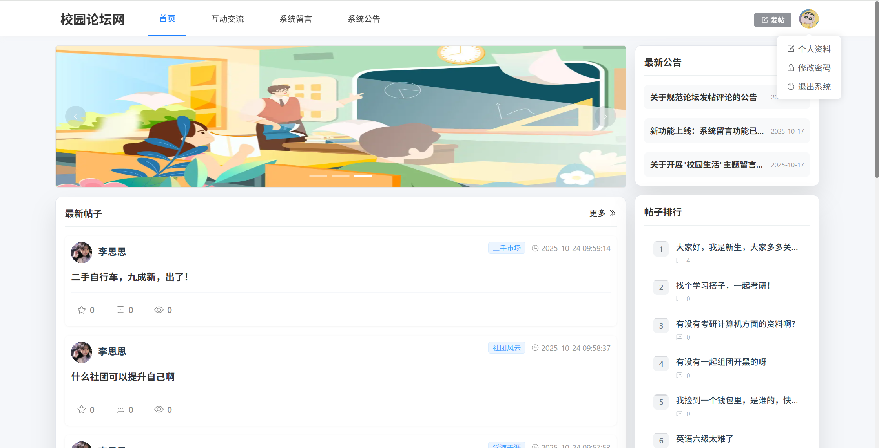Star the 什么社团可以提升自己啊 post
The image size is (879, 448).
pos(82,409)
